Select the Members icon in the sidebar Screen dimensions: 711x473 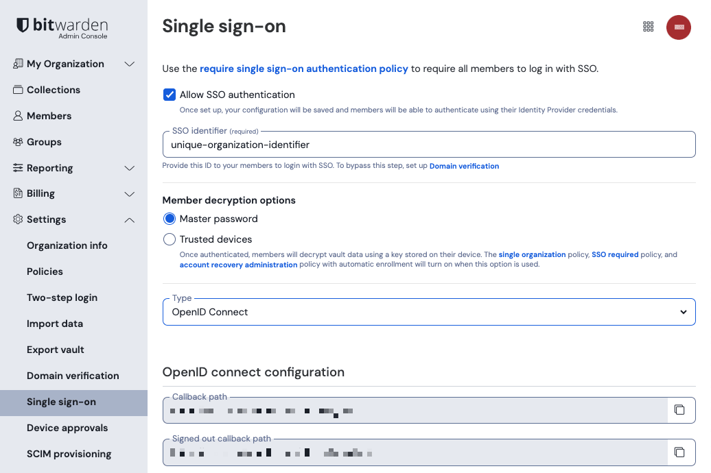(x=16, y=116)
